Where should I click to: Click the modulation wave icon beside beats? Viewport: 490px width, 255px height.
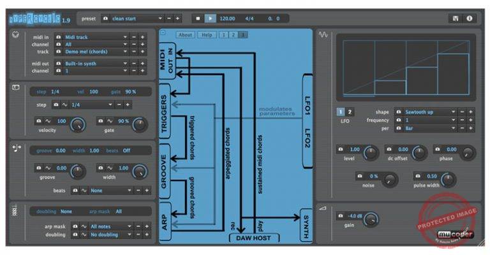[84, 191]
